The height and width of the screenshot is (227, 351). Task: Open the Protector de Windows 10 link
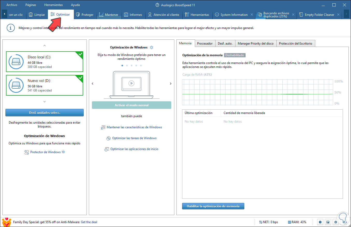(x=47, y=152)
